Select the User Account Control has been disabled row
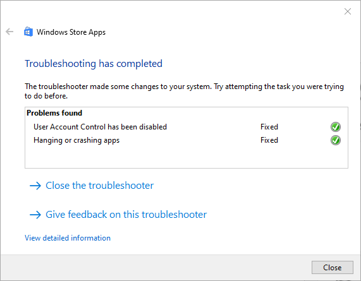 click(187, 127)
